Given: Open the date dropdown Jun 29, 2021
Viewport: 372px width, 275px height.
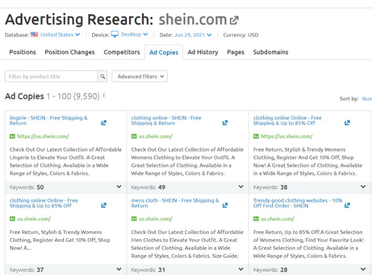Looking at the screenshot, I should coord(193,35).
